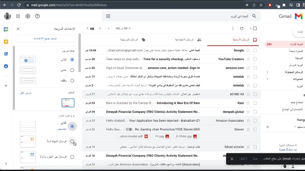This screenshot has height=171, width=305.
Task: Open Contacts side panel icon
Action: coord(6,66)
